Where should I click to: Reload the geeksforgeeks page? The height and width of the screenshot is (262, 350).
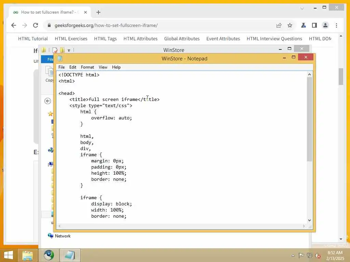click(36, 25)
